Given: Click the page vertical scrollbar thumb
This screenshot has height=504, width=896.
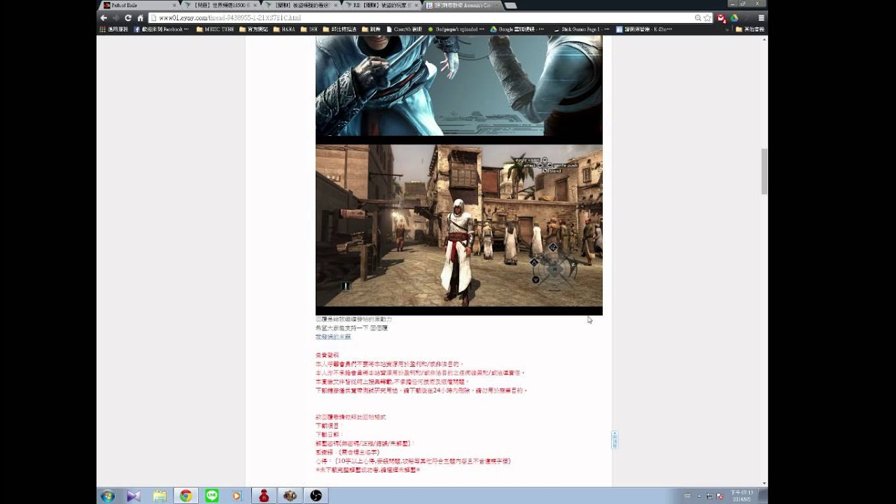Looking at the screenshot, I should coord(764,171).
